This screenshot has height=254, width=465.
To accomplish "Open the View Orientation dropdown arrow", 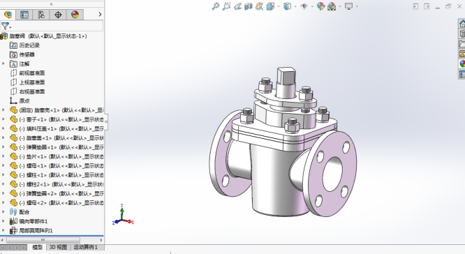I will 278,6.
